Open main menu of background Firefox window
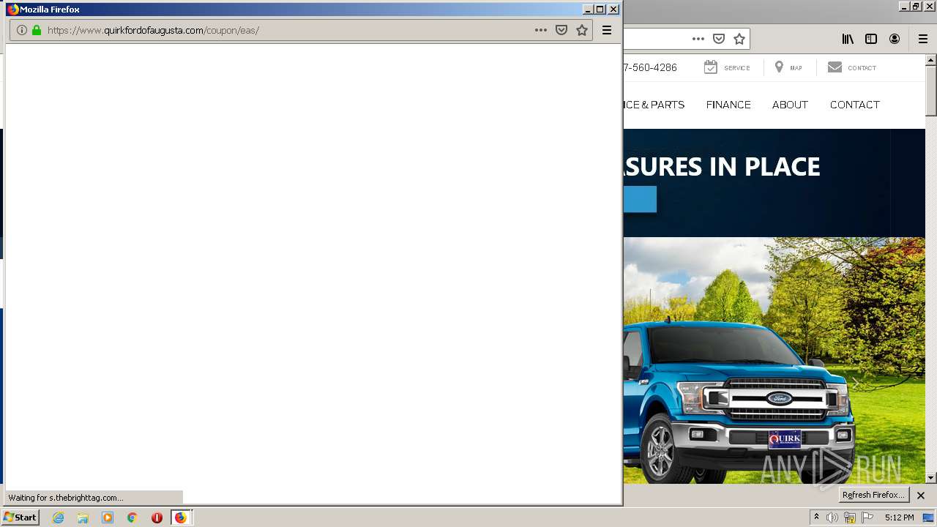Screen dimensions: 937x527 click(x=923, y=39)
